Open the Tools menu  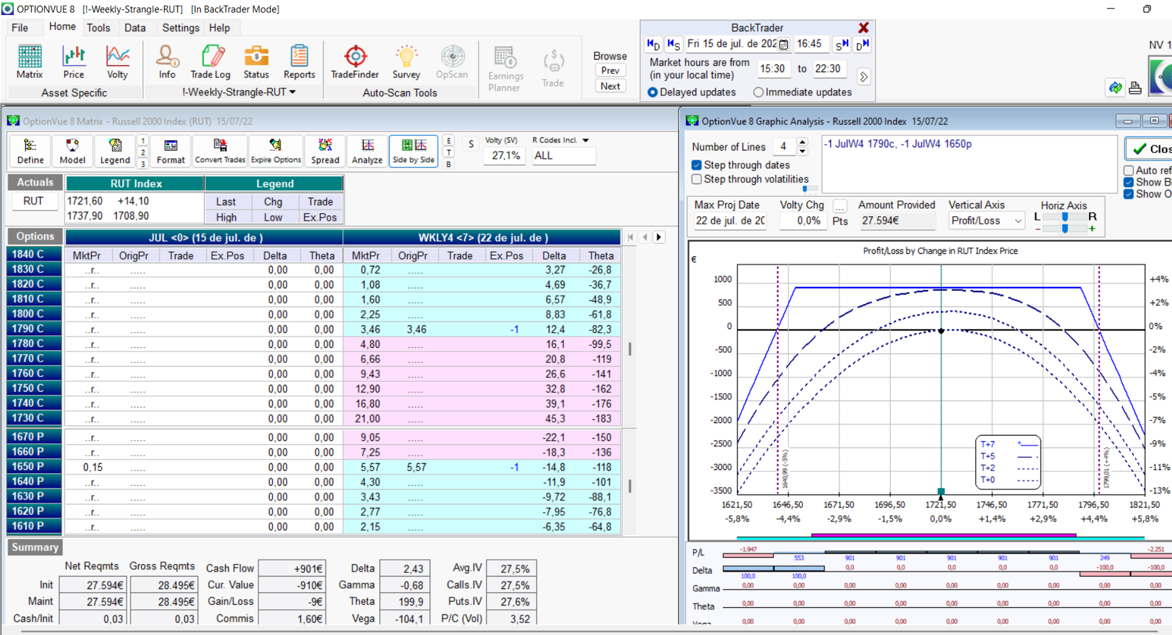(98, 28)
